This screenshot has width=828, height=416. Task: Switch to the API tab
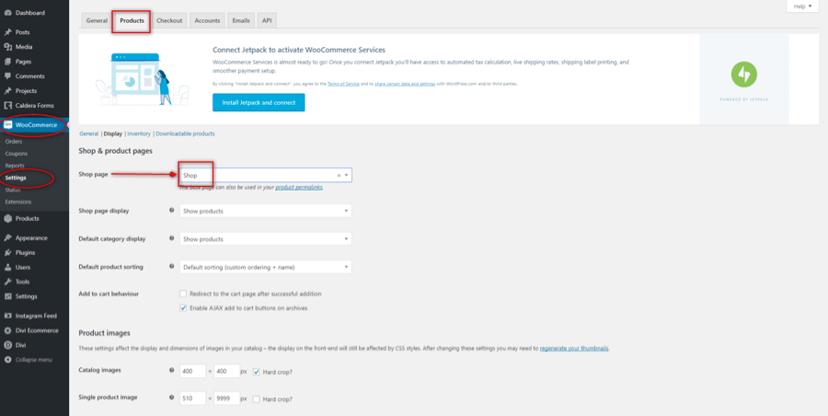267,20
